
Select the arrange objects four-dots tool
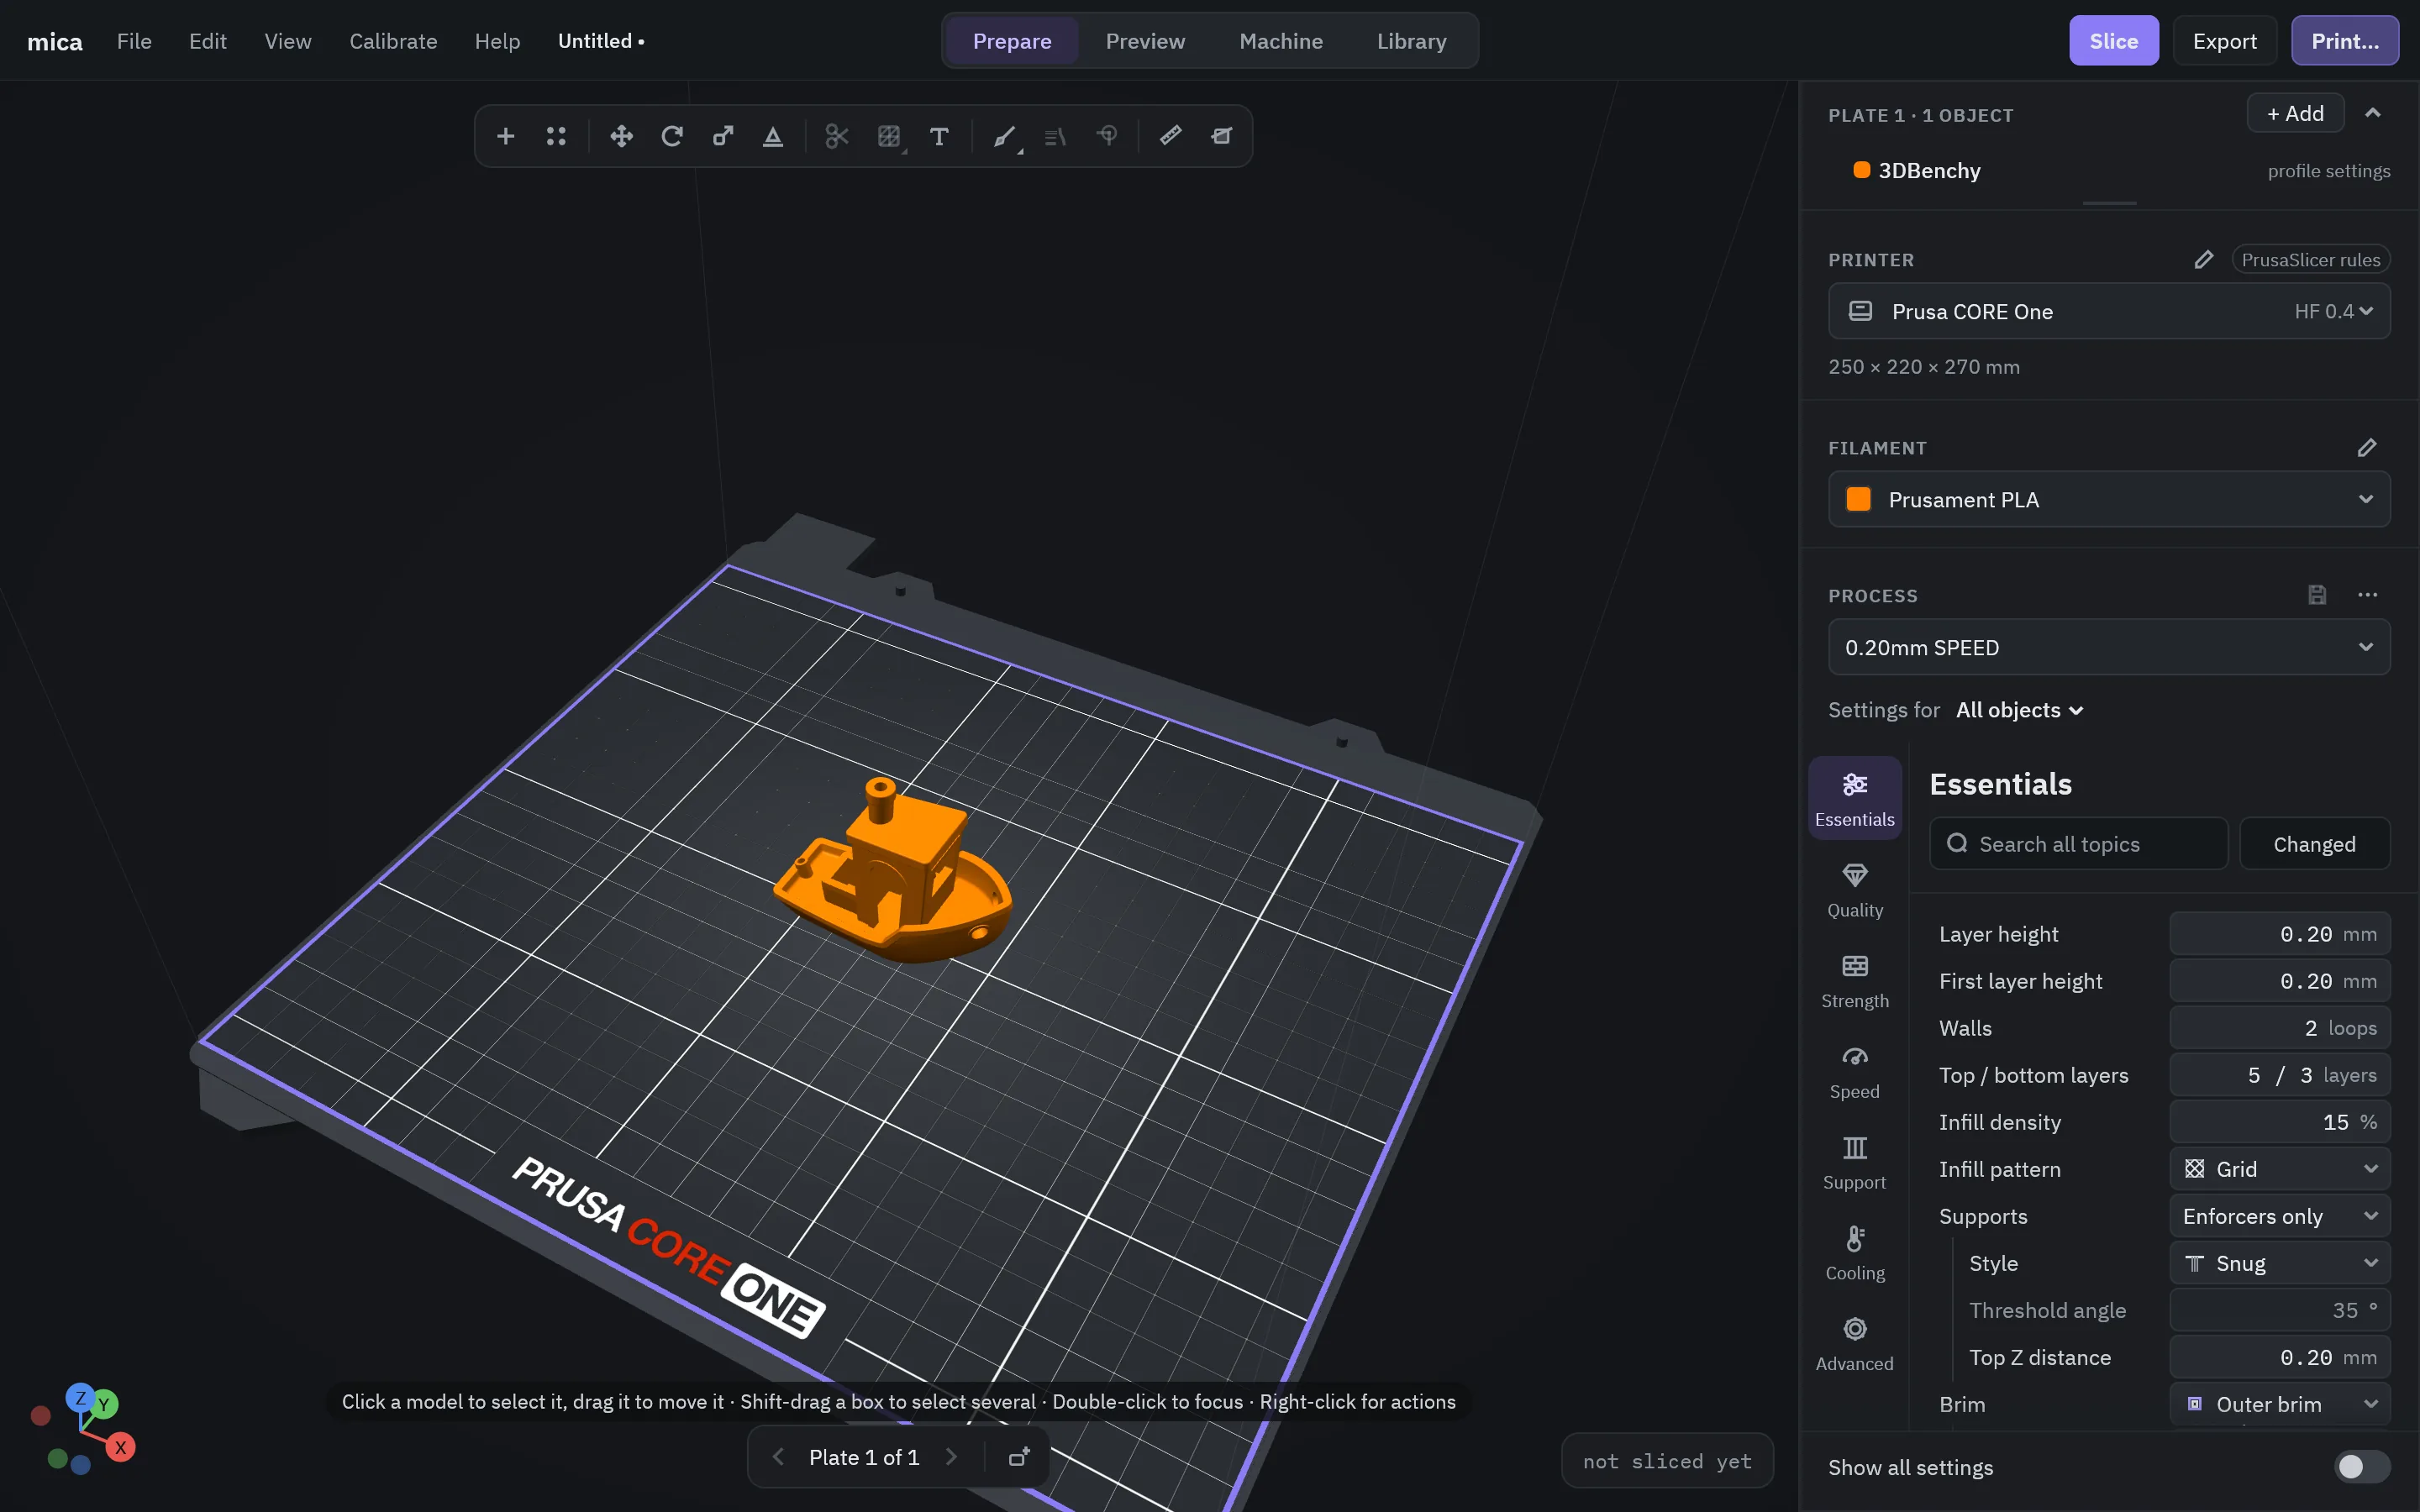556,136
